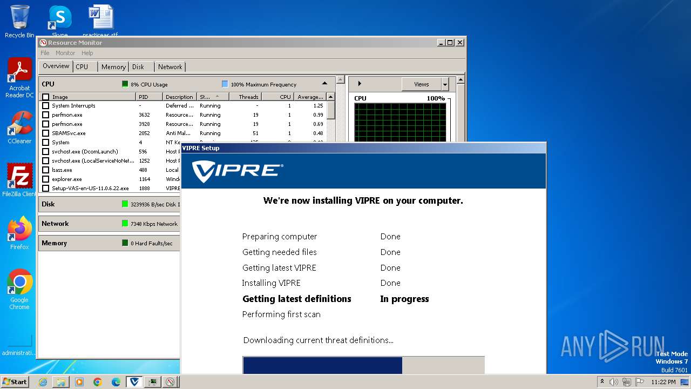The width and height of the screenshot is (691, 389).
Task: Open Skype desktop shortcut
Action: tap(60, 21)
